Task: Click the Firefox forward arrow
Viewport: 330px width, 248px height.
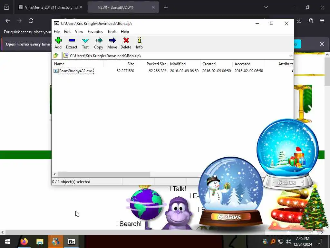Action: (x=19, y=21)
